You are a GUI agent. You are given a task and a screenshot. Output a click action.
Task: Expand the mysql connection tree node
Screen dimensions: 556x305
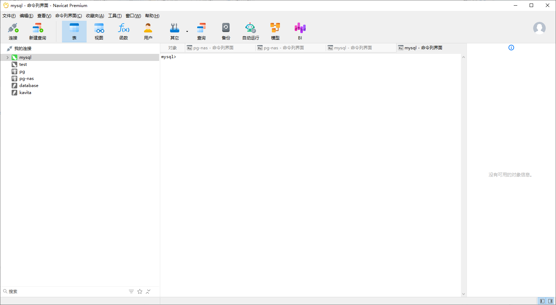coord(8,57)
